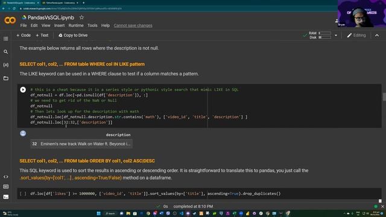386x217 pixels.
Task: Open File Explorer from the taskbar
Action: pos(128,213)
